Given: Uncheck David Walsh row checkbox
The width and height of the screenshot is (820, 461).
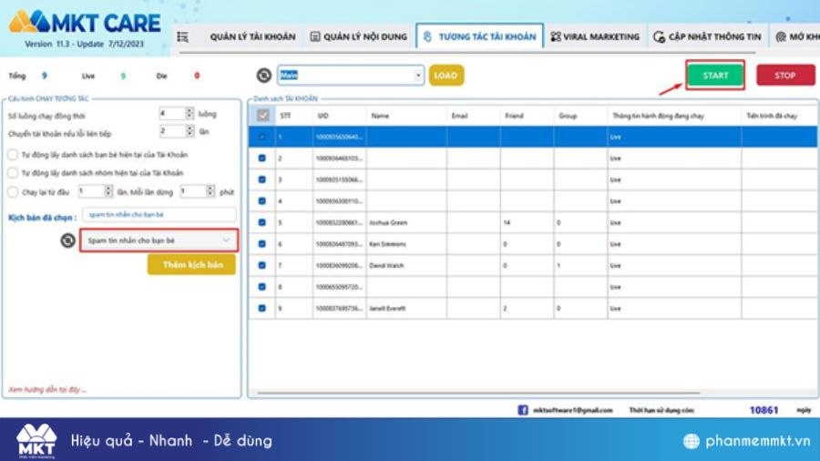Looking at the screenshot, I should pyautogui.click(x=262, y=265).
